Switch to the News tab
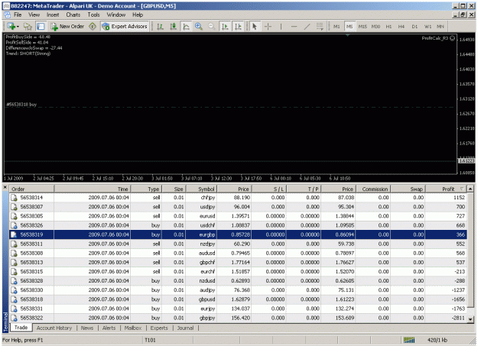This screenshot has height=346, width=478. click(87, 328)
